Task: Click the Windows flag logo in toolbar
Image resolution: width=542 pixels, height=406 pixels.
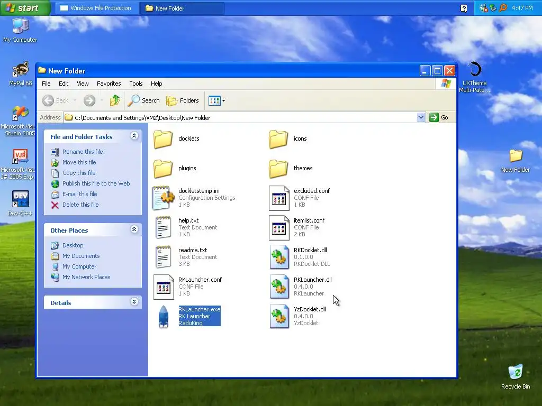Action: (446, 84)
